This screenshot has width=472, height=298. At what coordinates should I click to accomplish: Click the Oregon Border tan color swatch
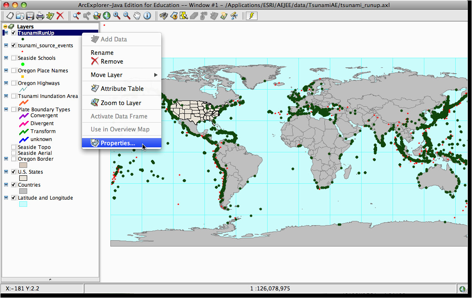23,165
